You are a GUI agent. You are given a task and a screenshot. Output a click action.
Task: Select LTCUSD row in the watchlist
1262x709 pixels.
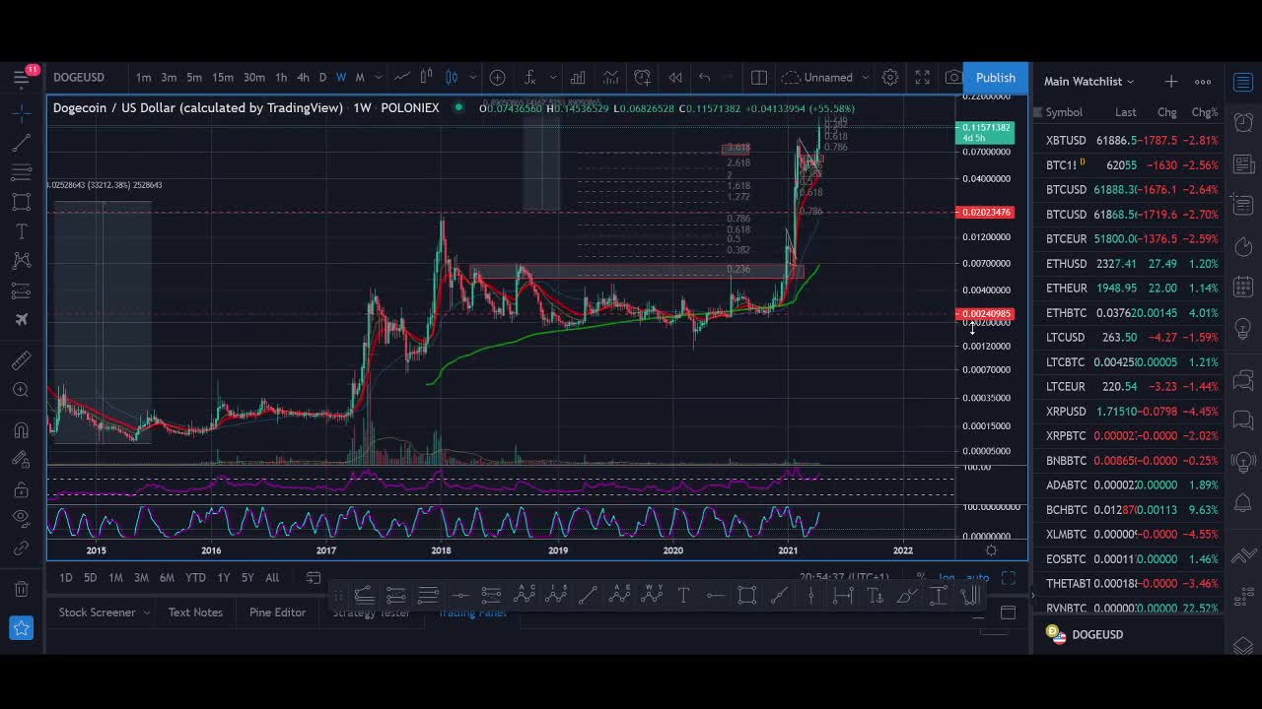point(1127,338)
